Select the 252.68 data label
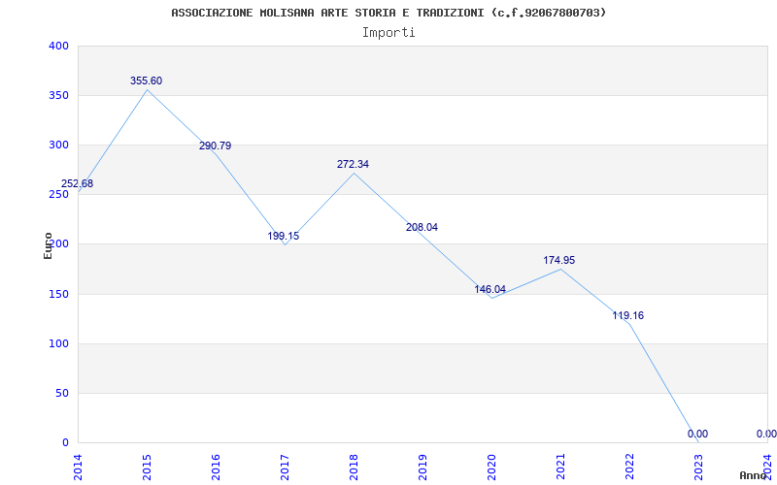Screen dimensions: 777x485 (x=78, y=183)
